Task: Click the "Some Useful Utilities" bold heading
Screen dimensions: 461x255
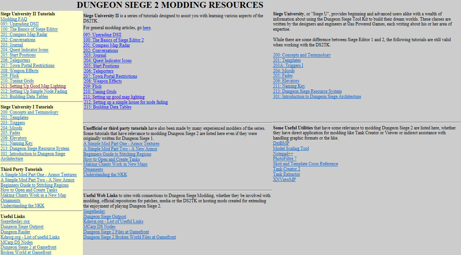Action: [x=293, y=128]
